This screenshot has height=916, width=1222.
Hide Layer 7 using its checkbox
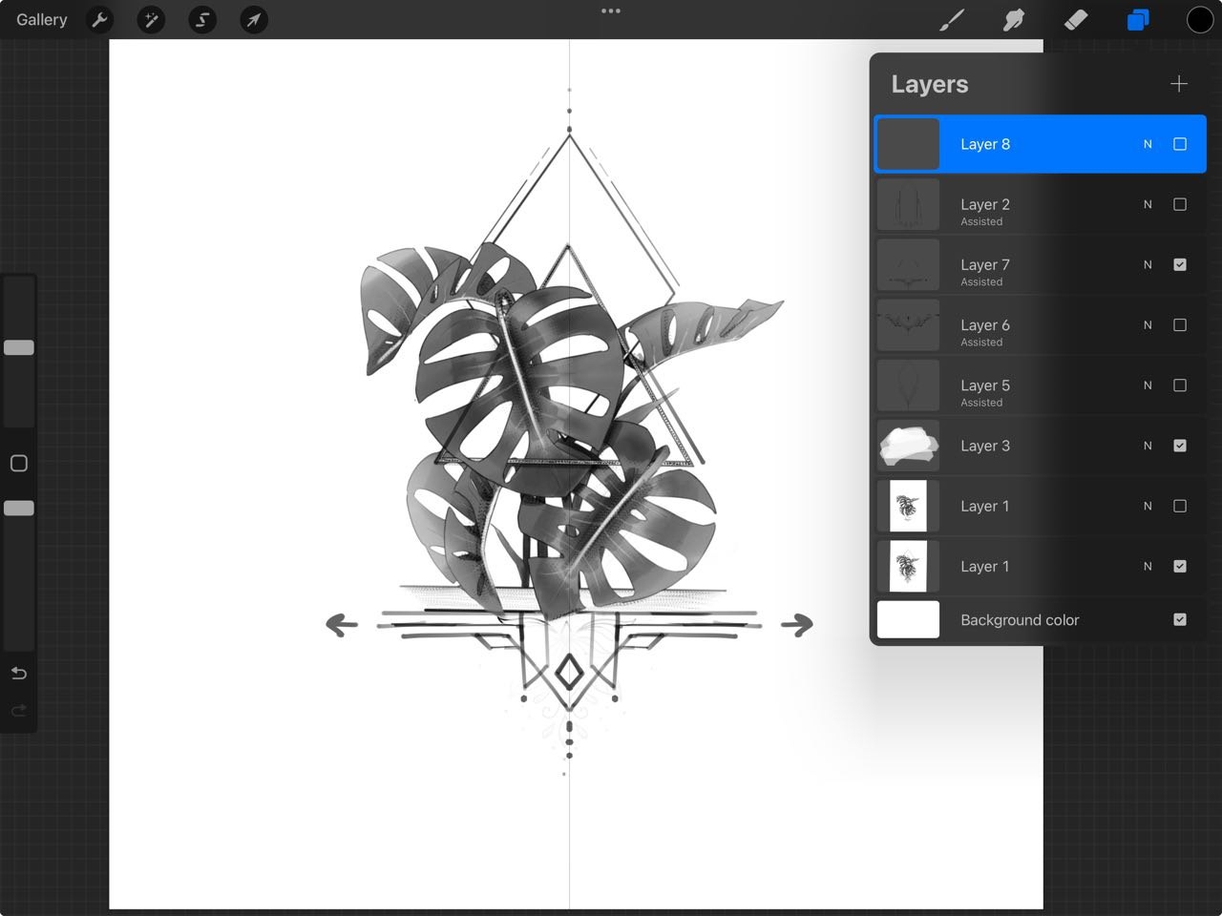1180,264
